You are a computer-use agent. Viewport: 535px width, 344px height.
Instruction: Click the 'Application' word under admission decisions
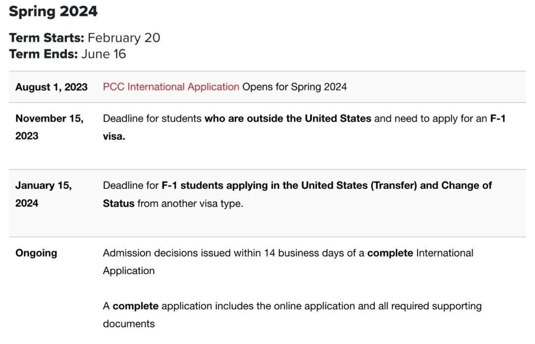(x=129, y=271)
